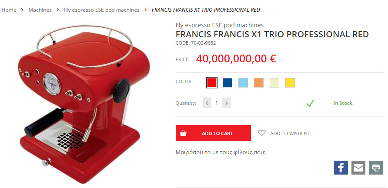Choose the dark blue color swatch
This screenshot has height=188, width=388.
[227, 83]
